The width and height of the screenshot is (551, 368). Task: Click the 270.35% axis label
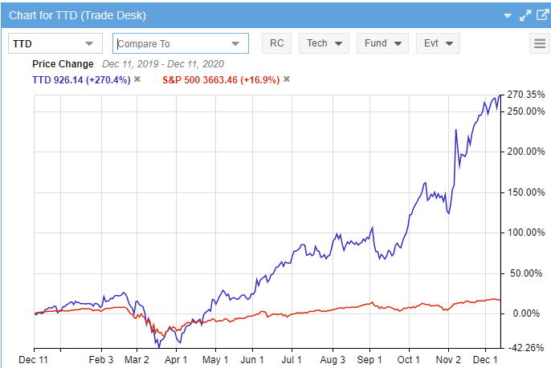pyautogui.click(x=525, y=95)
